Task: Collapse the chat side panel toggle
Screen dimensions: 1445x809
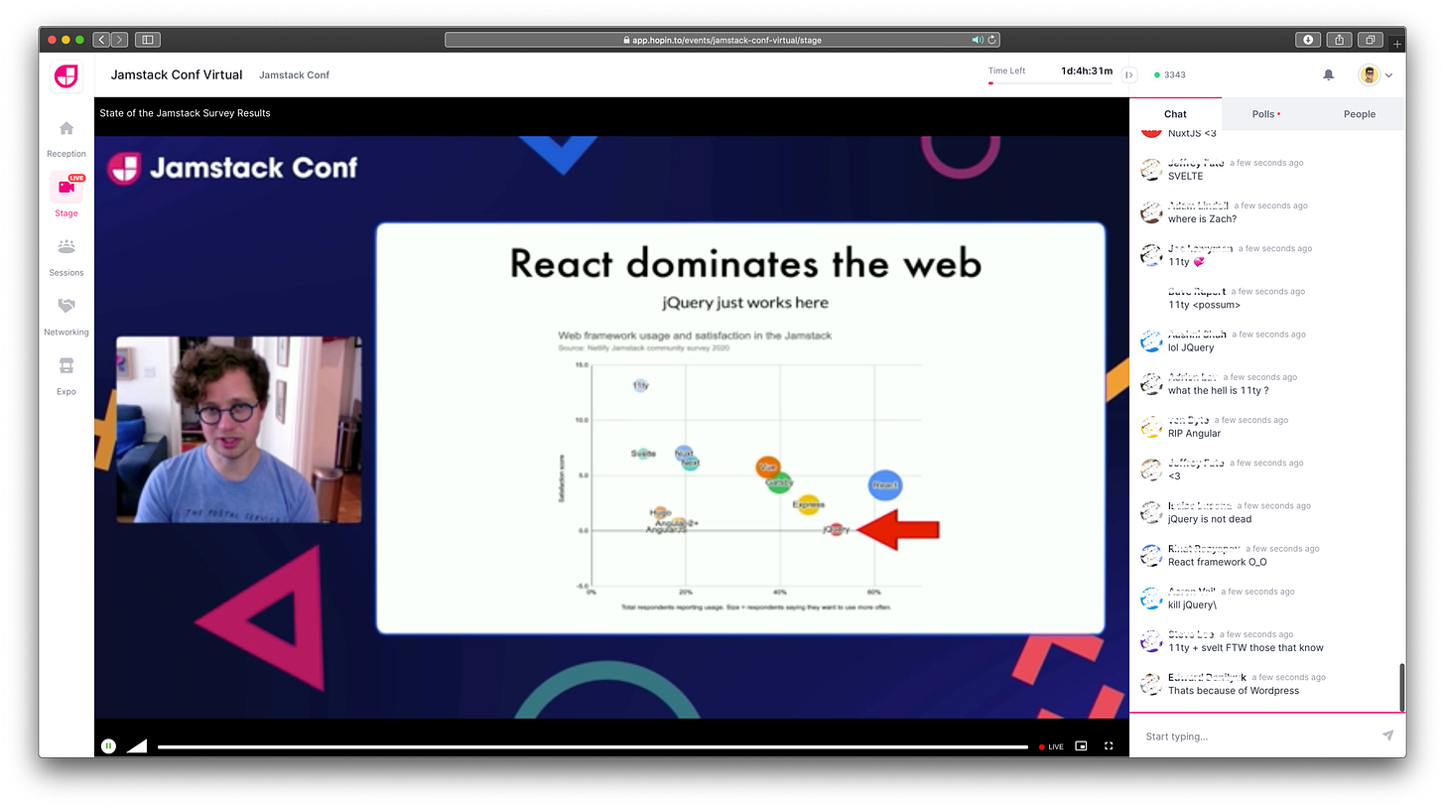Action: point(1129,74)
